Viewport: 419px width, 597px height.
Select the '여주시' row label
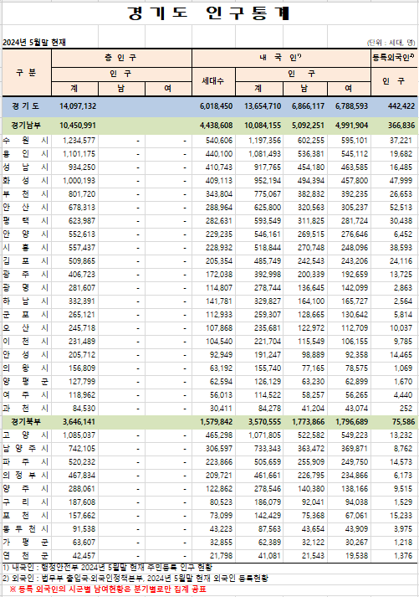click(25, 395)
